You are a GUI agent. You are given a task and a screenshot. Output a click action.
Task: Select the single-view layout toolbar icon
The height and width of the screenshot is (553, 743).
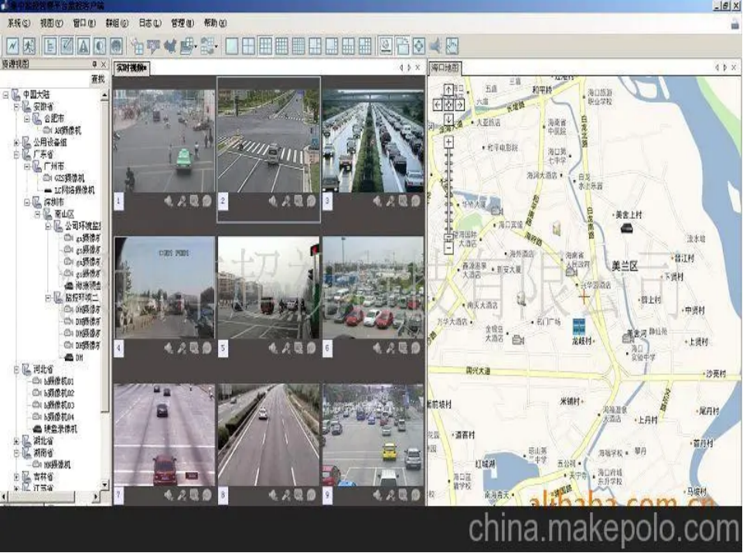pyautogui.click(x=231, y=46)
